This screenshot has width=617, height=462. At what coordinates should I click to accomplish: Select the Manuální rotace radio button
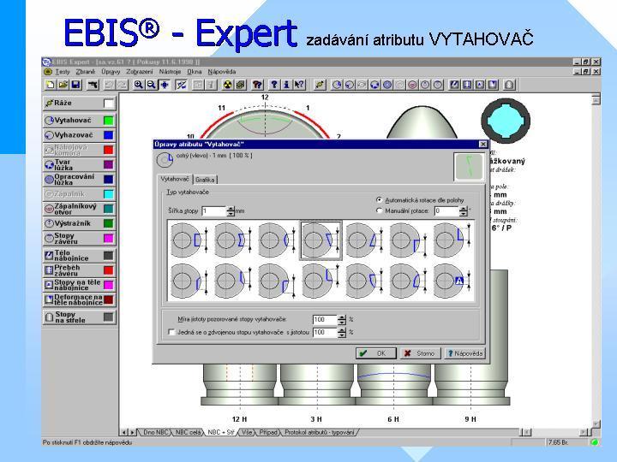(379, 210)
